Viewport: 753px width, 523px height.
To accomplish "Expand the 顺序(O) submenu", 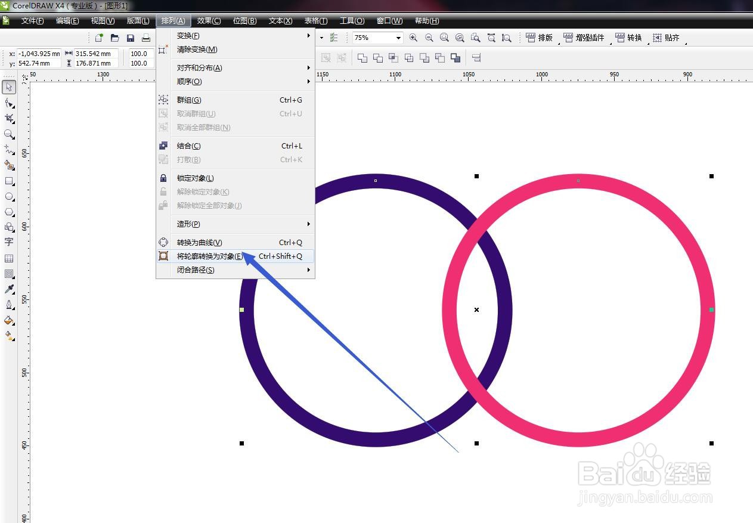I will point(235,82).
